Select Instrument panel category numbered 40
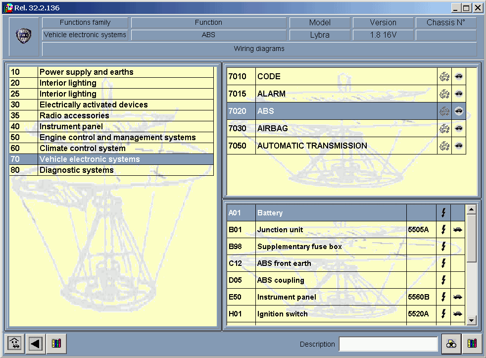 tap(111, 127)
